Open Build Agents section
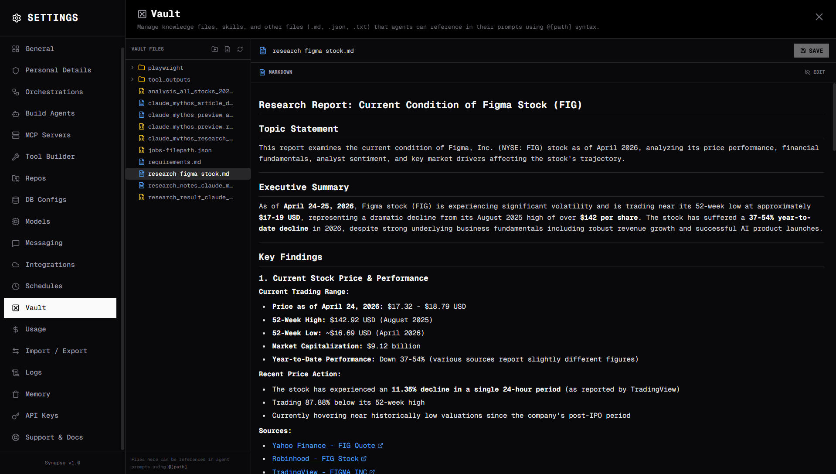Screen dimensions: 836x474 60,113
